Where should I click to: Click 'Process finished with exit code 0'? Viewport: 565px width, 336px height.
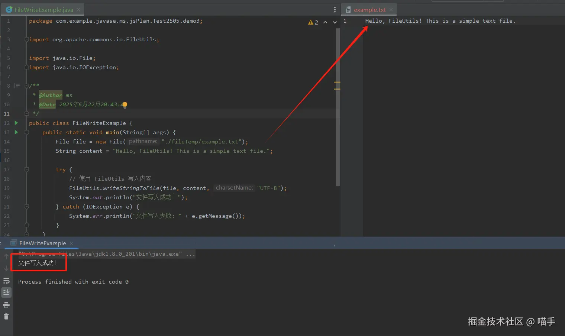73,282
